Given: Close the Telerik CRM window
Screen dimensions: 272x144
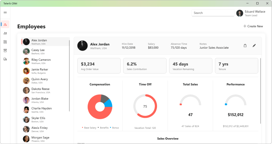Looking at the screenshot, I should [x=267, y=3].
